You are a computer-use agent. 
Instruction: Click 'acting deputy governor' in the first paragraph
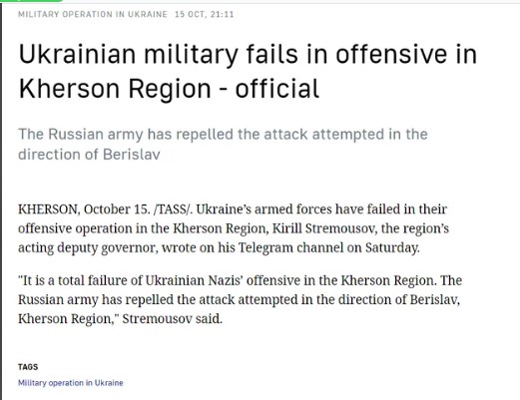88,248
